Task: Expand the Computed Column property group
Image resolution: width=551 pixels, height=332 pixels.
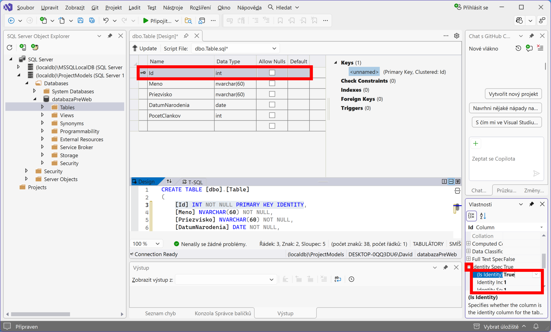Action: click(x=468, y=243)
